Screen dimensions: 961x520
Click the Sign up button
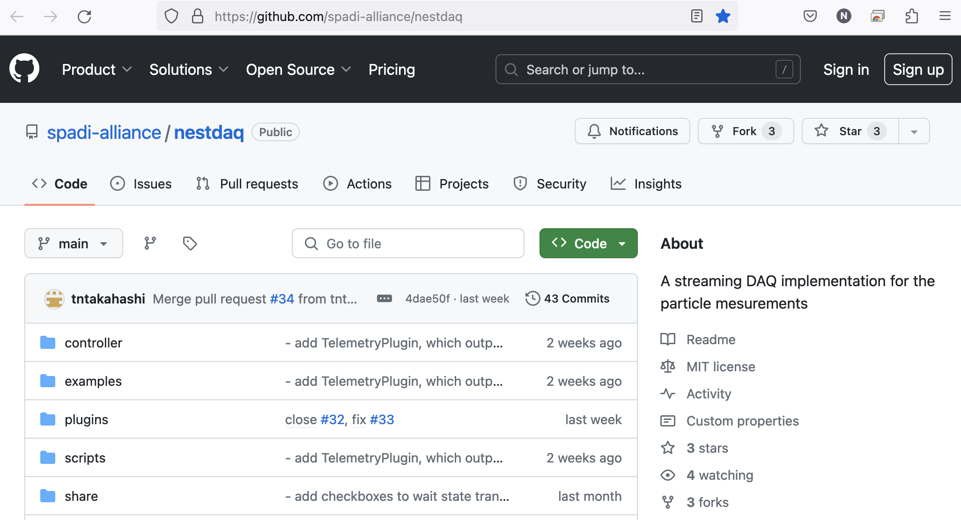[918, 69]
